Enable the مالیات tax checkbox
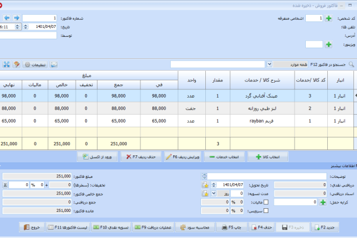Viewport: 357px width, 238px height. (266, 202)
